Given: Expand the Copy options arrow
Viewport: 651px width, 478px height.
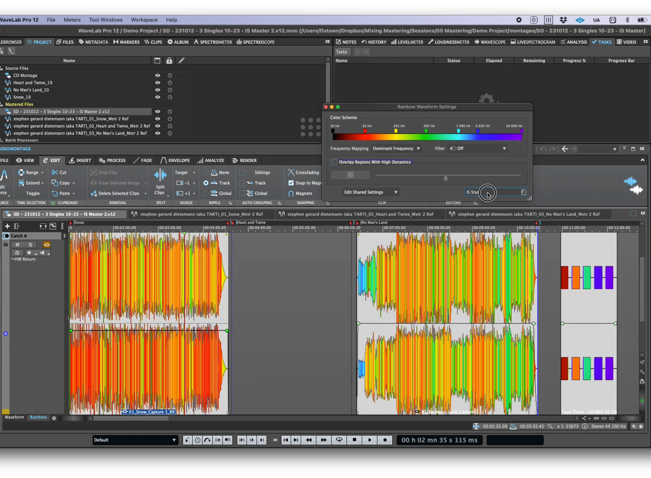Looking at the screenshot, I should 74,183.
